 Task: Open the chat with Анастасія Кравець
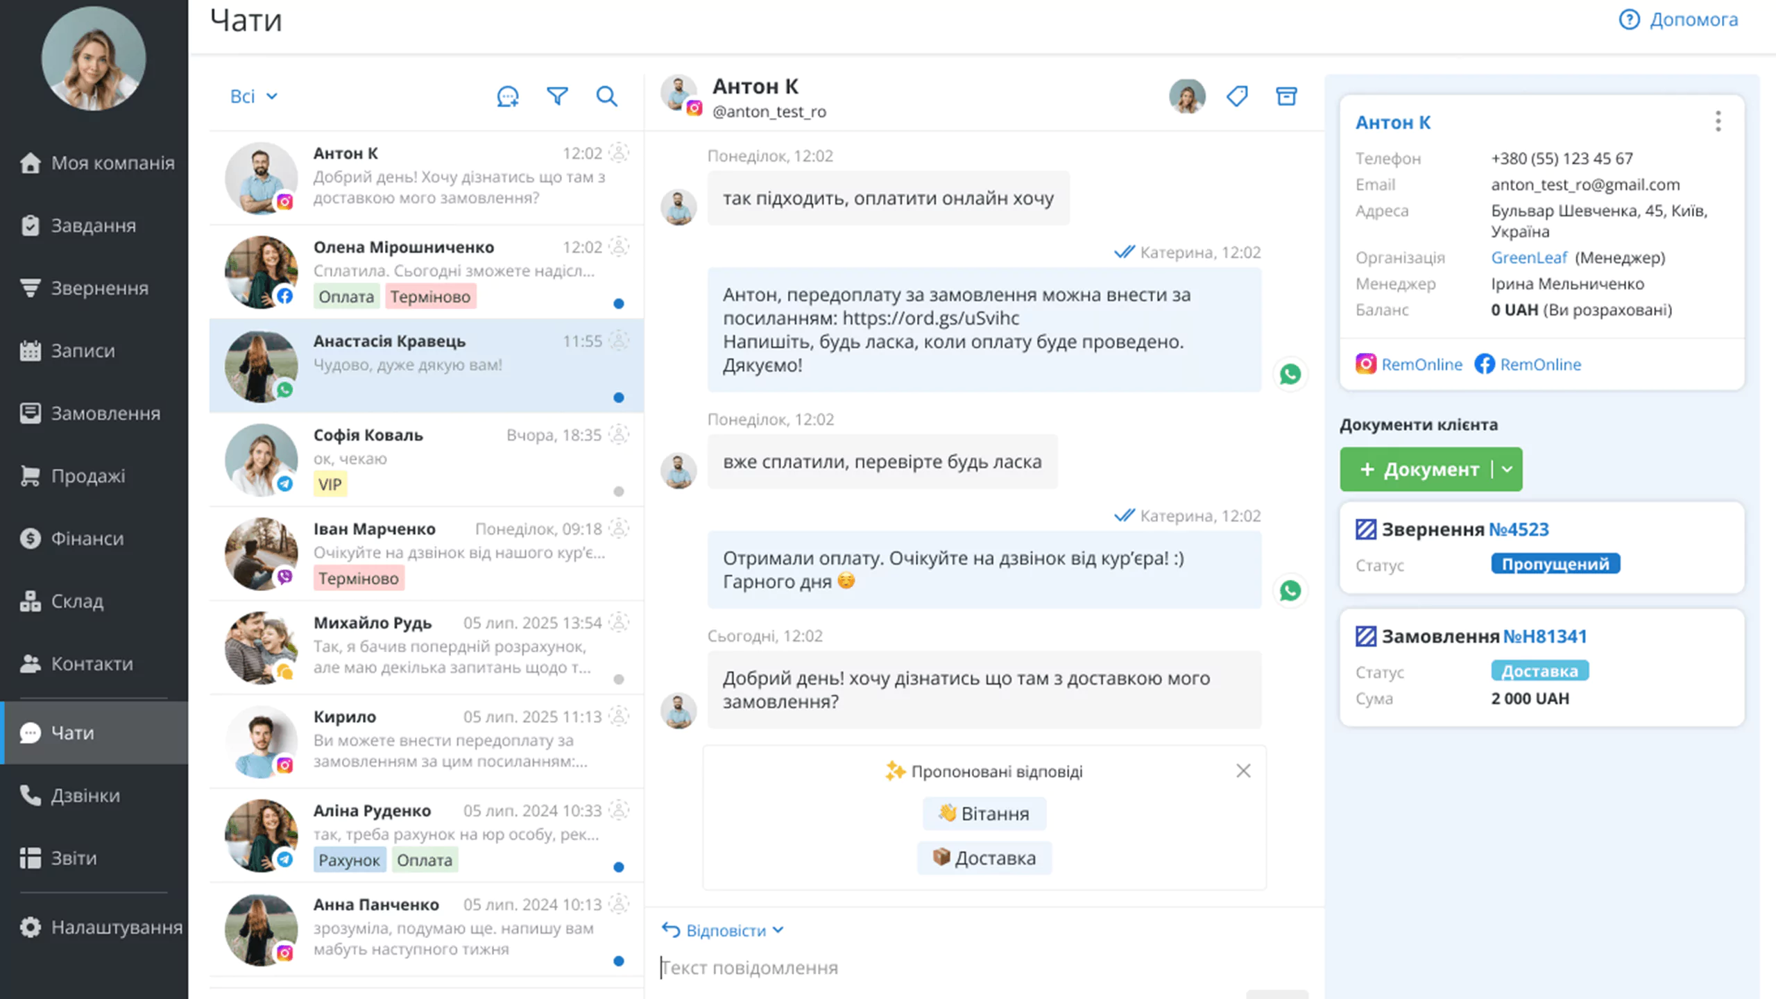427,366
